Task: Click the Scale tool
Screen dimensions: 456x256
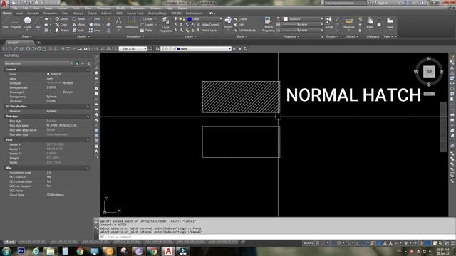Action: (x=78, y=30)
